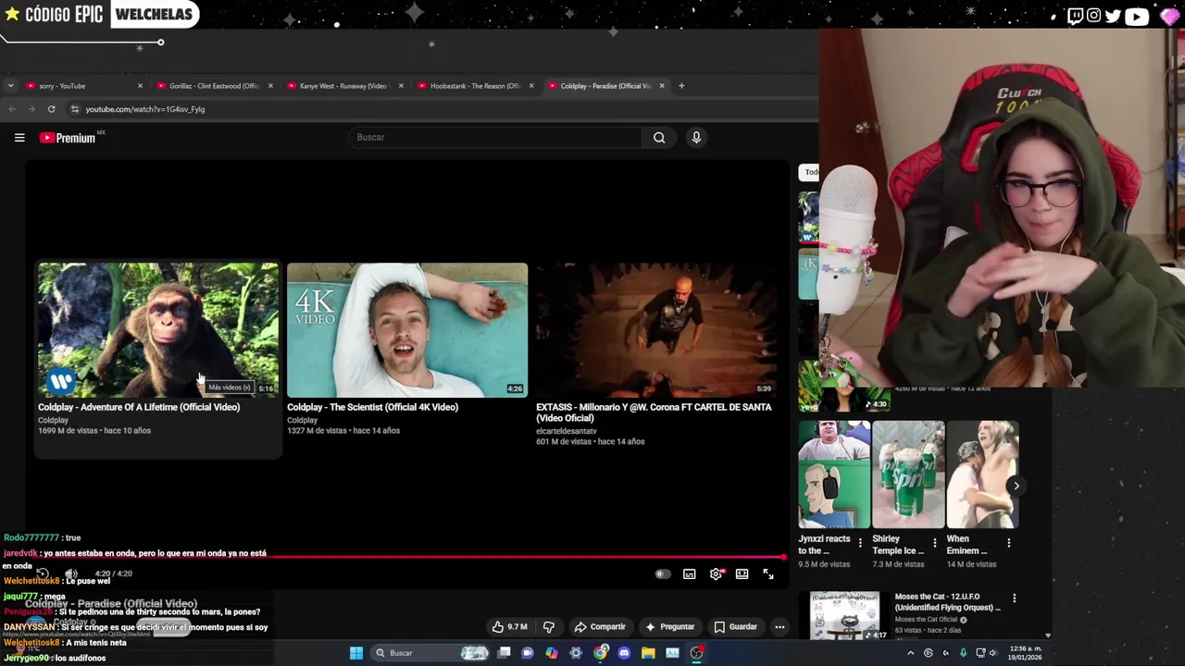
Task: Open Discord from the taskbar
Action: (624, 653)
